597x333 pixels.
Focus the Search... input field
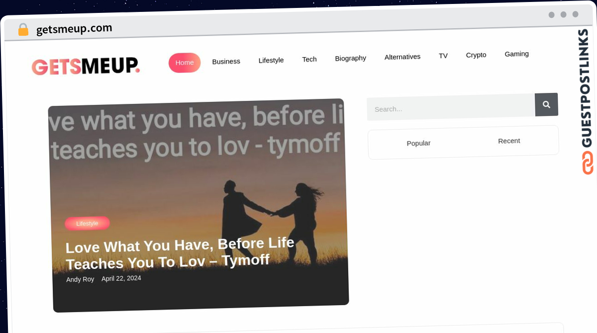click(x=451, y=107)
